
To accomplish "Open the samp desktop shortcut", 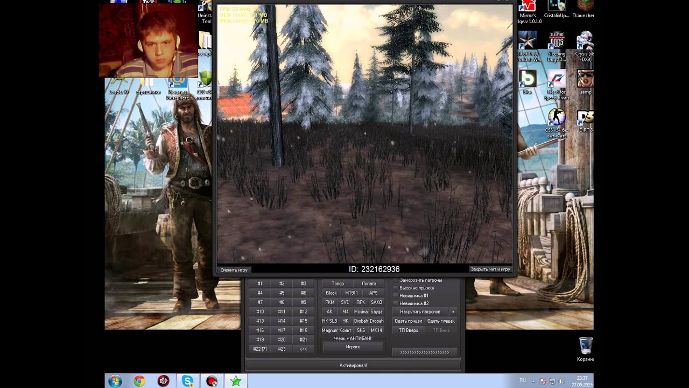I will click(x=585, y=82).
